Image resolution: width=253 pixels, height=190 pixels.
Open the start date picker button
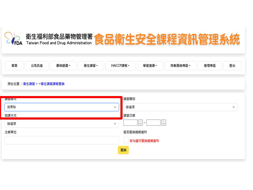[140, 123]
